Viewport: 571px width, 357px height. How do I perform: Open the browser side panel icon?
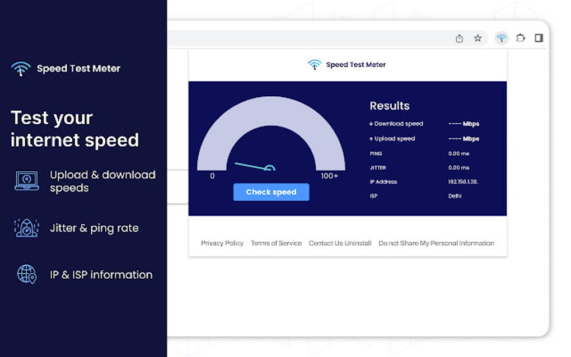coord(538,38)
